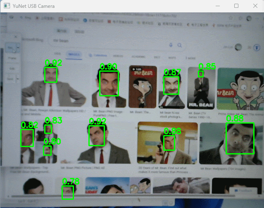Maximize the YuNet USB Camera window
Screen dimensions: 264x208
click(x=236, y=6)
